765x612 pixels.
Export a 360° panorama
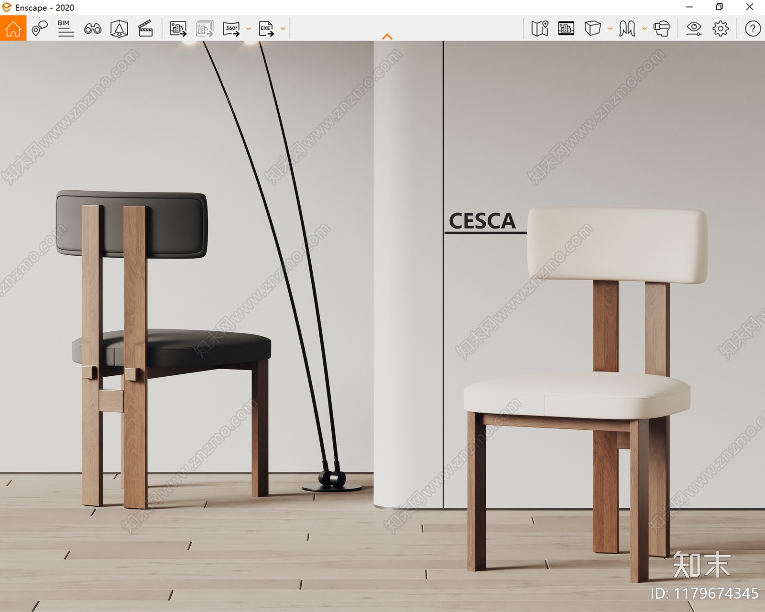tap(231, 29)
